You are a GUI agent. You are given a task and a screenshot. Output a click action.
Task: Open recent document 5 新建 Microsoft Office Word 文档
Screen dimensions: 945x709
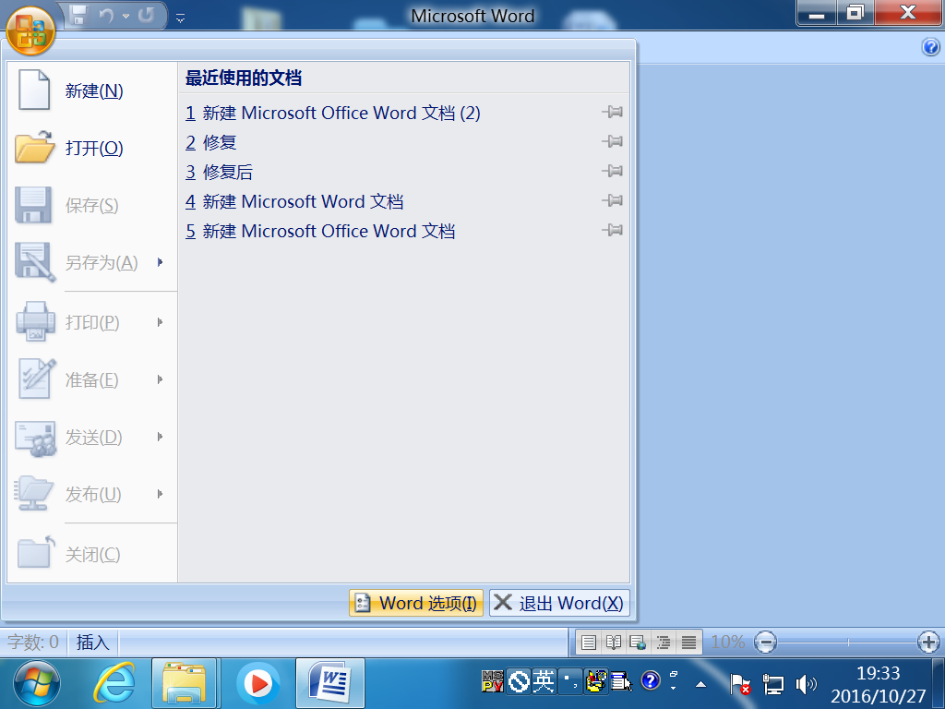click(x=320, y=231)
